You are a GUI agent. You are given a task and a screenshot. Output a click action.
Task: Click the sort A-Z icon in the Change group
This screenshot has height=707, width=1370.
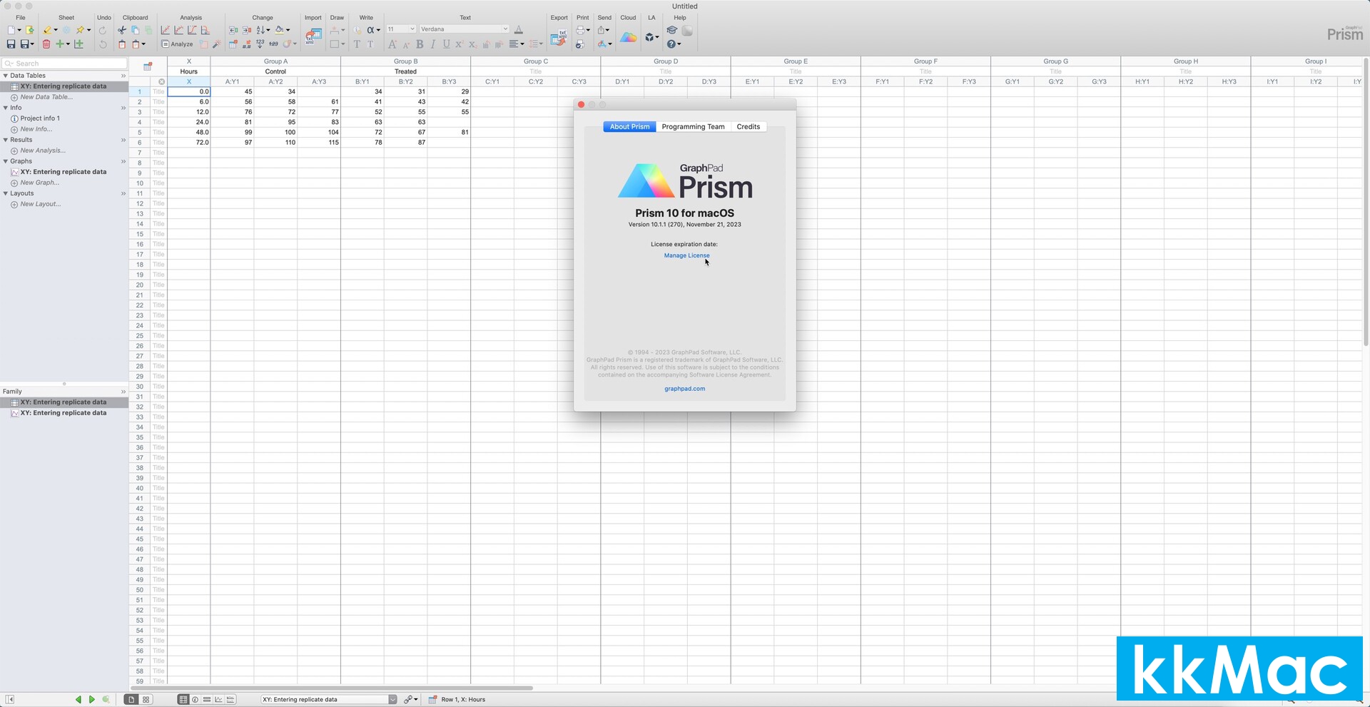pyautogui.click(x=261, y=30)
